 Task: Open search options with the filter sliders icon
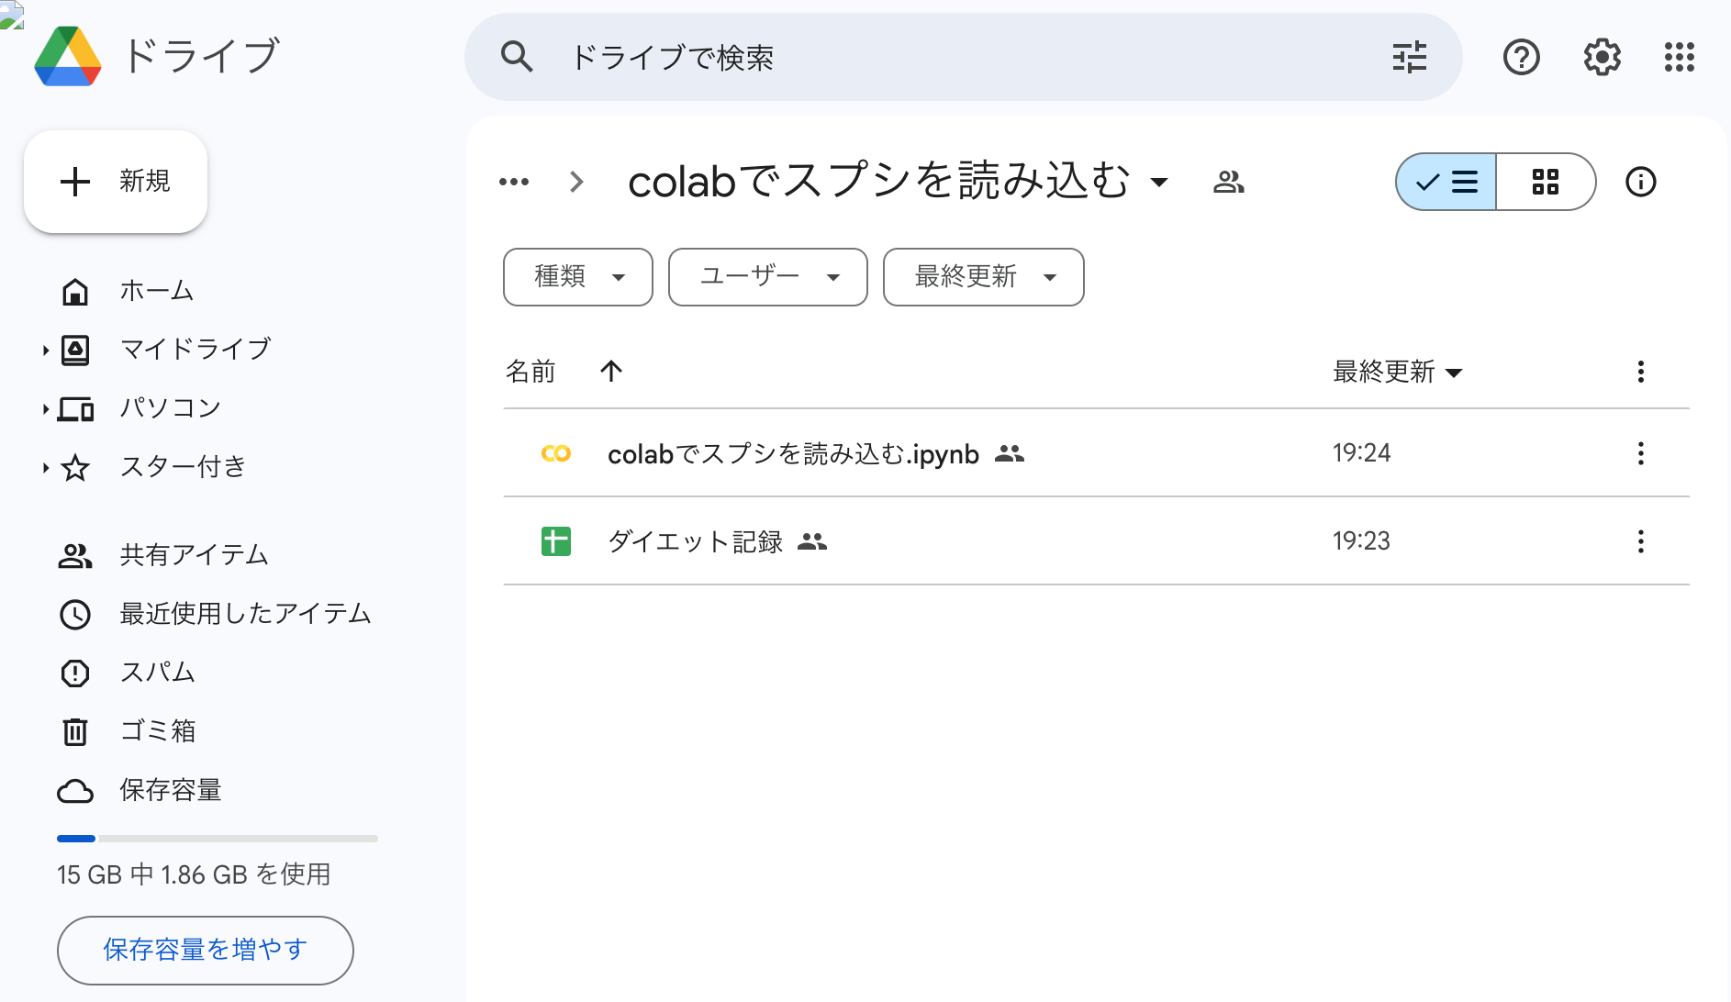[1409, 57]
